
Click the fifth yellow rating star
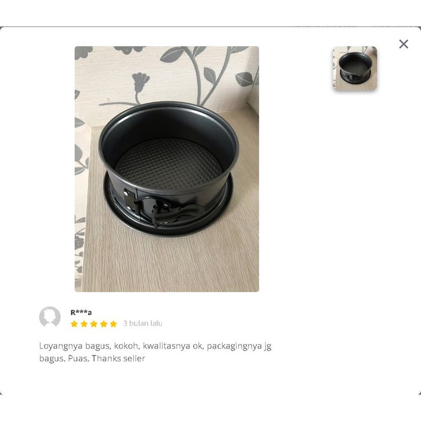point(114,324)
